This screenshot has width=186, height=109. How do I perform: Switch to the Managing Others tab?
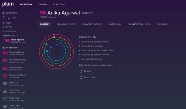[66, 24]
